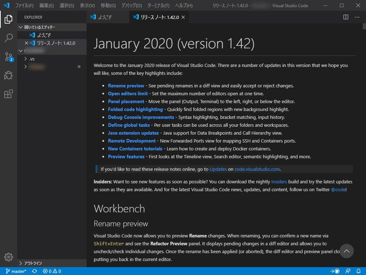Open the 移動(G) menu
Image resolution: width=366 pixels, height=275 pixels.
point(108,5)
